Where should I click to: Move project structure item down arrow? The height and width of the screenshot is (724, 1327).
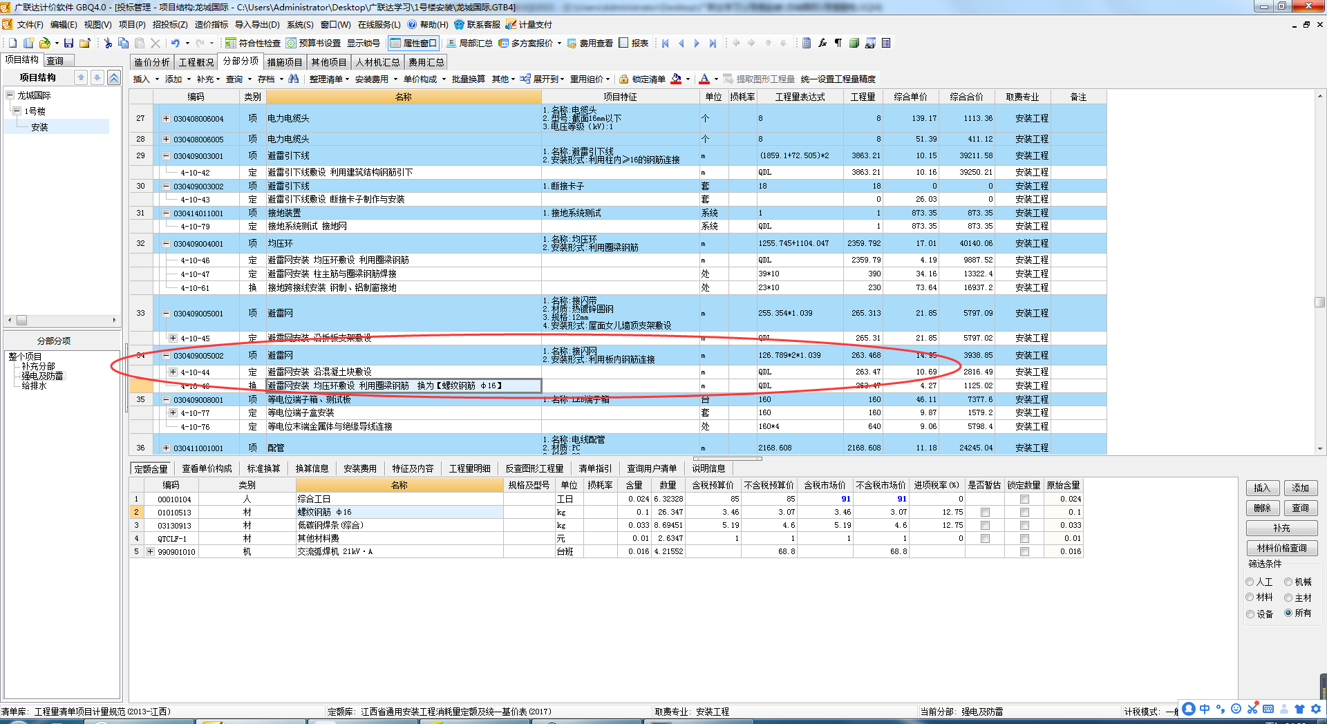(97, 77)
